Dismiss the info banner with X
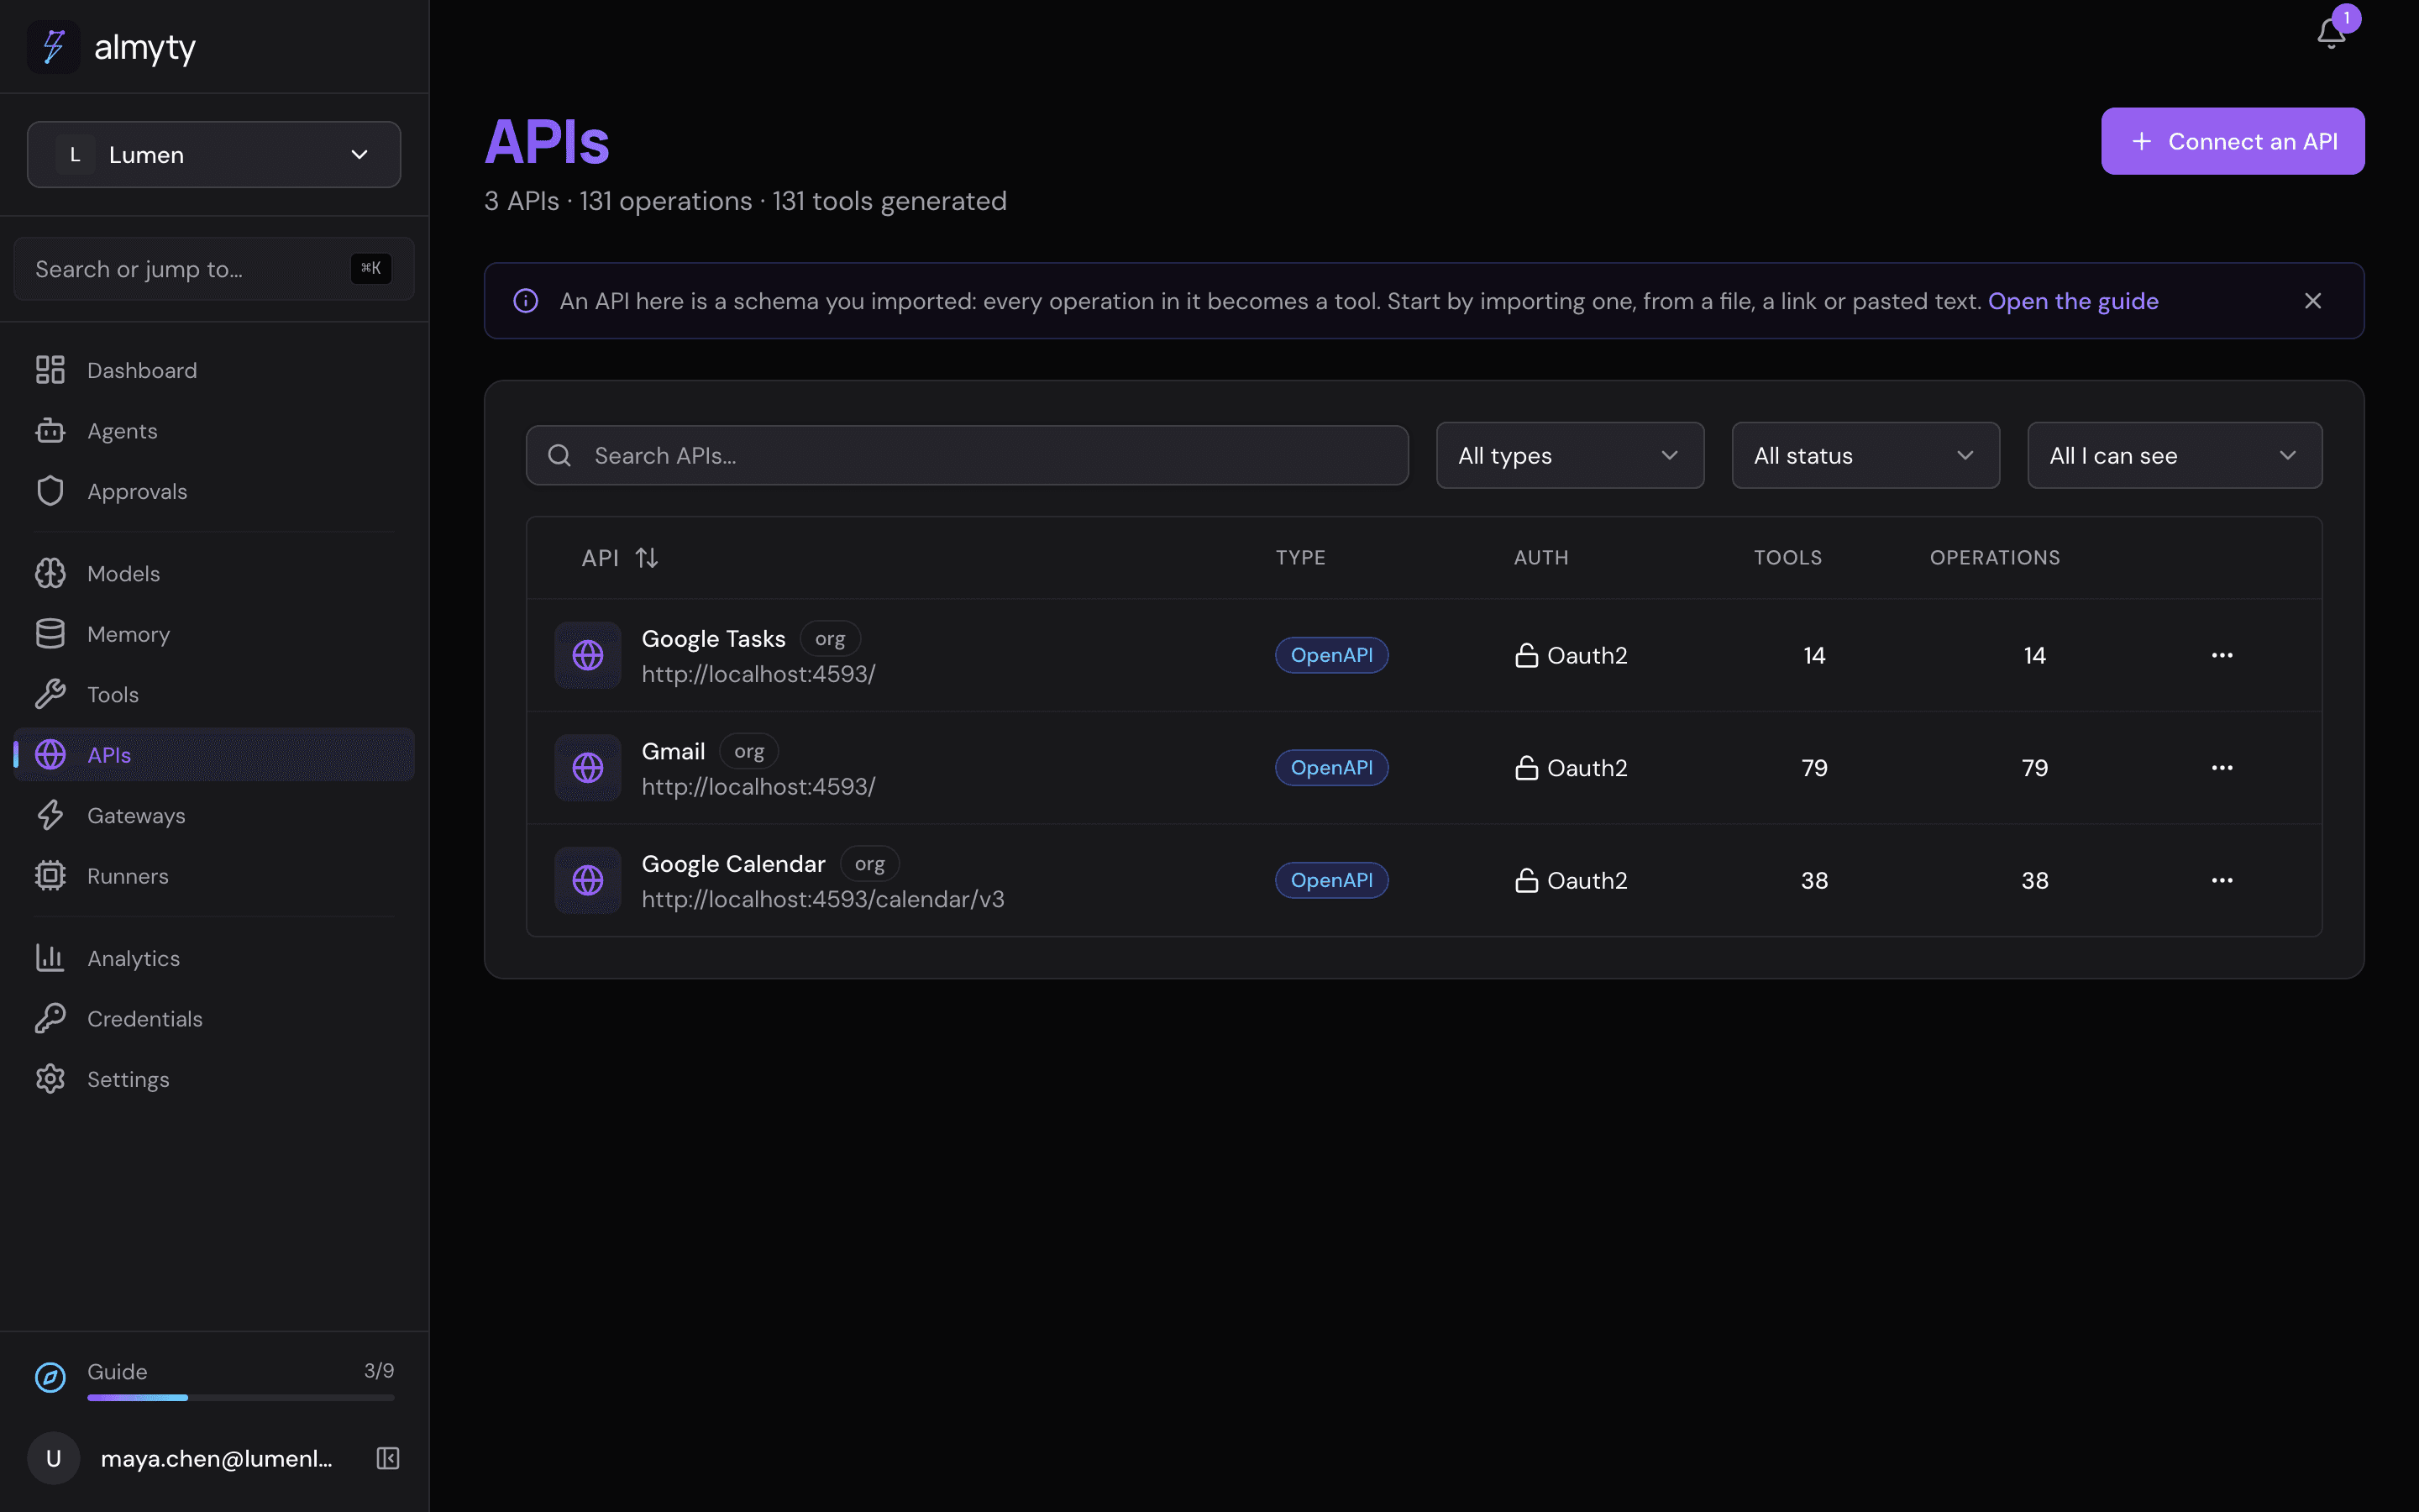The image size is (2419, 1512). (2313, 301)
